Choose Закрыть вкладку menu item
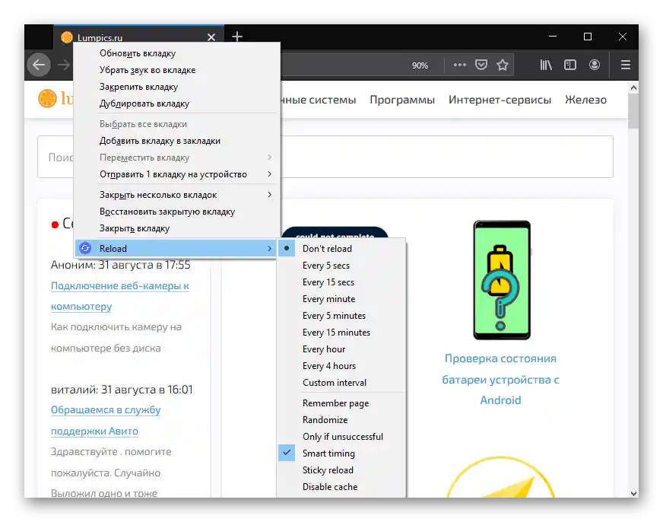The width and height of the screenshot is (663, 522). point(176,228)
